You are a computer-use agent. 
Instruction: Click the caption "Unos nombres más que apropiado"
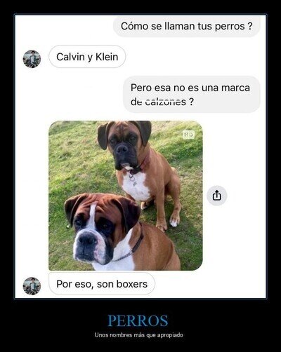(138, 335)
